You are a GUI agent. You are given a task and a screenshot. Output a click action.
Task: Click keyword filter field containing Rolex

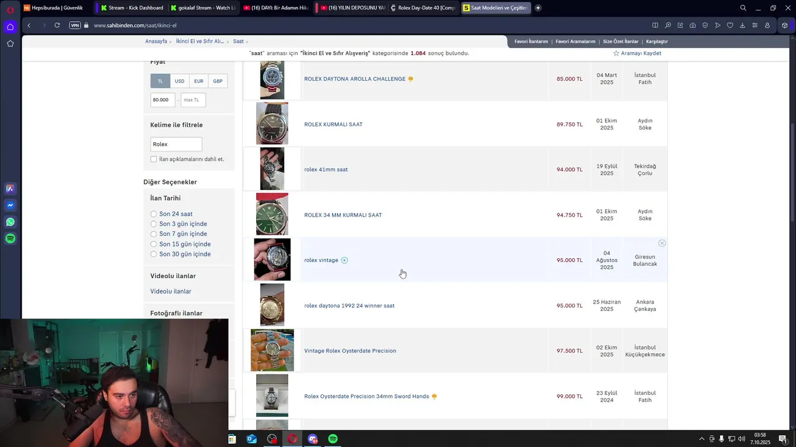coord(176,144)
